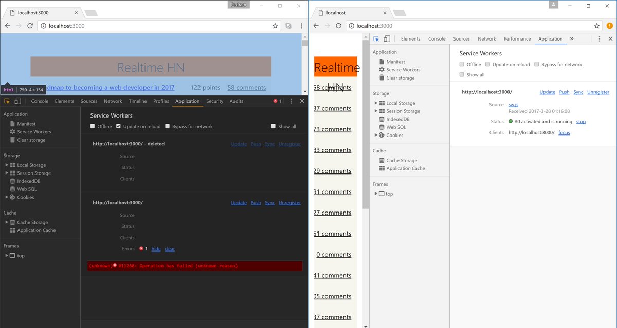Switch to Performance tab in light DevTools
617x328 pixels.
pos(517,38)
